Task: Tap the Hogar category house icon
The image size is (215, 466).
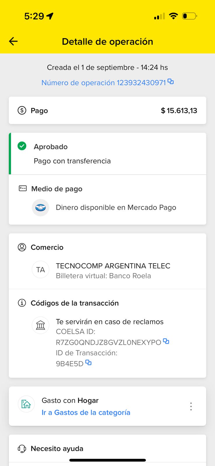Action: pyautogui.click(x=26, y=404)
